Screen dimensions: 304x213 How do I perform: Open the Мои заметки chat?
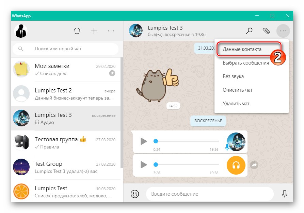click(66, 69)
